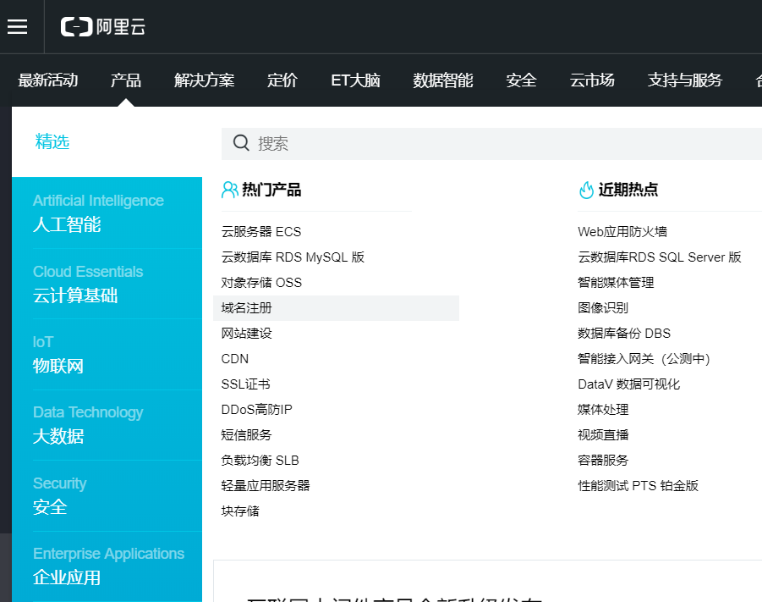Open the 支持与服务 nav item
762x602 pixels.
(x=685, y=80)
